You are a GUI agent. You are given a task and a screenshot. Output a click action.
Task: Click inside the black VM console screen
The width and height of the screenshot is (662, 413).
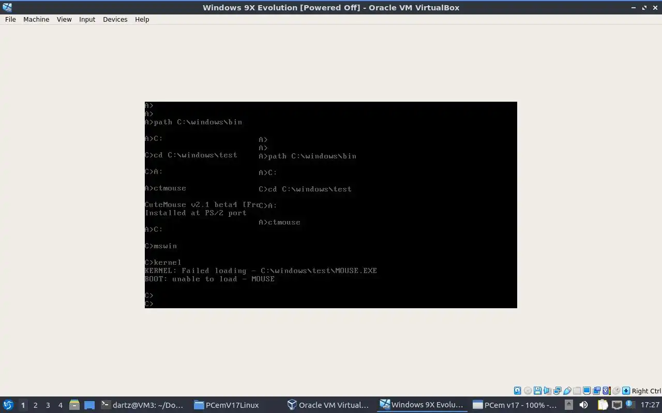pos(331,204)
